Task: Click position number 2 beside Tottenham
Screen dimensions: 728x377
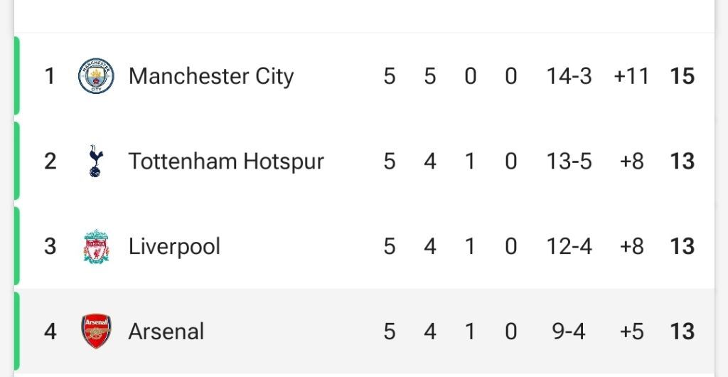Action: coord(50,161)
